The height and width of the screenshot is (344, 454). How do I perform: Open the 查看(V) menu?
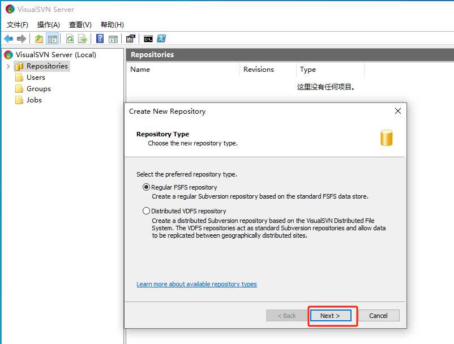(x=80, y=24)
